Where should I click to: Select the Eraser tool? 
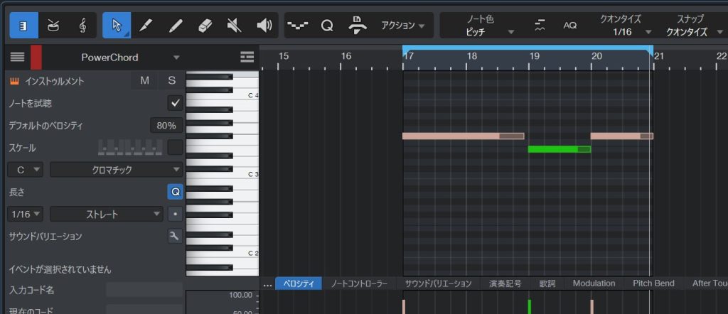pos(204,26)
